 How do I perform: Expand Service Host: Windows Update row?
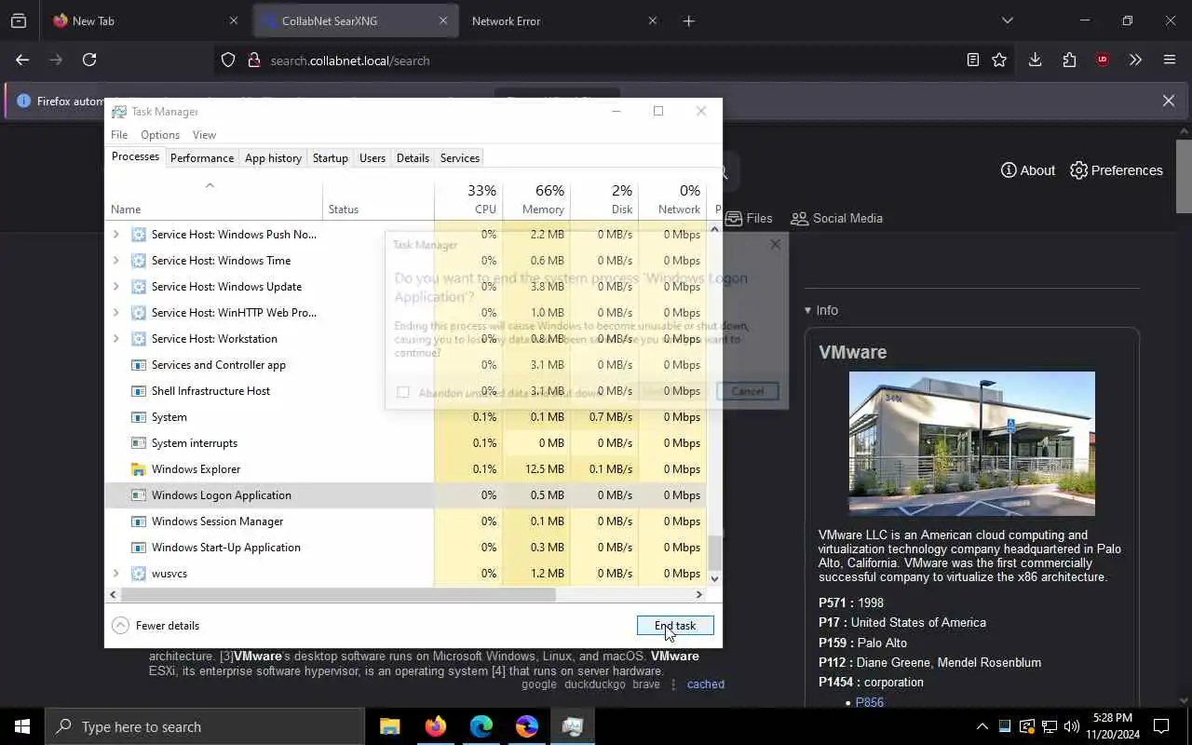tap(115, 287)
